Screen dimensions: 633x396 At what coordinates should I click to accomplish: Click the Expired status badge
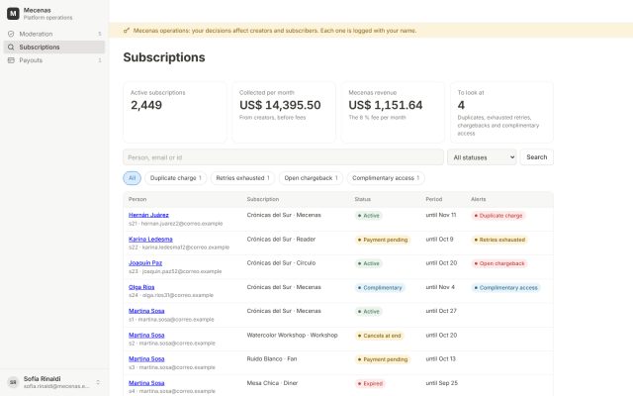(x=370, y=384)
